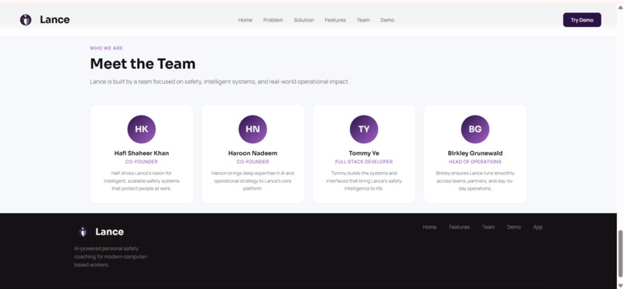Select the HK avatar circle
Image resolution: width=624 pixels, height=289 pixels.
tap(141, 129)
